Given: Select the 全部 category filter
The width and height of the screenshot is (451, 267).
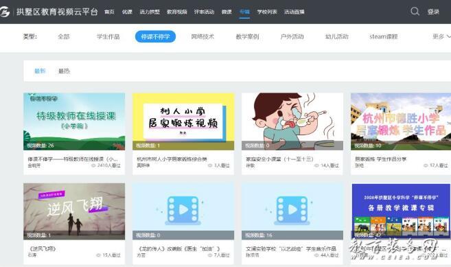Looking at the screenshot, I should pyautogui.click(x=64, y=36).
